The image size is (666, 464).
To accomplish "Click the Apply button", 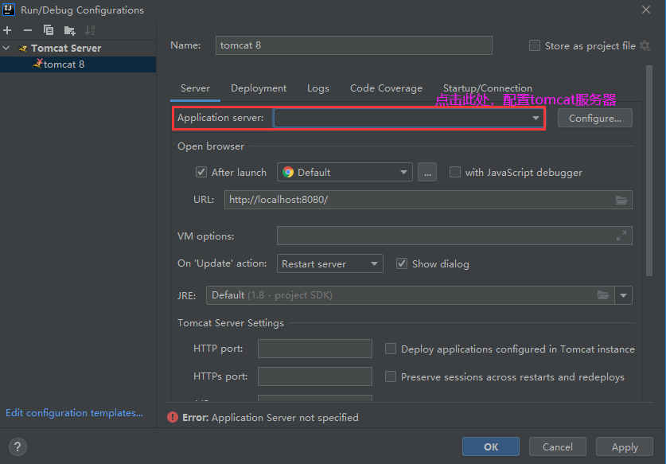I will (x=625, y=446).
